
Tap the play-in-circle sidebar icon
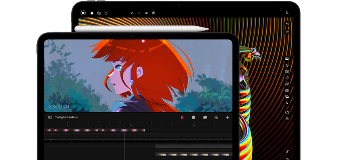(x=287, y=65)
